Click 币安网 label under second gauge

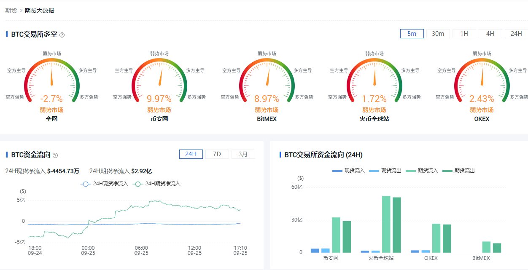(x=159, y=119)
